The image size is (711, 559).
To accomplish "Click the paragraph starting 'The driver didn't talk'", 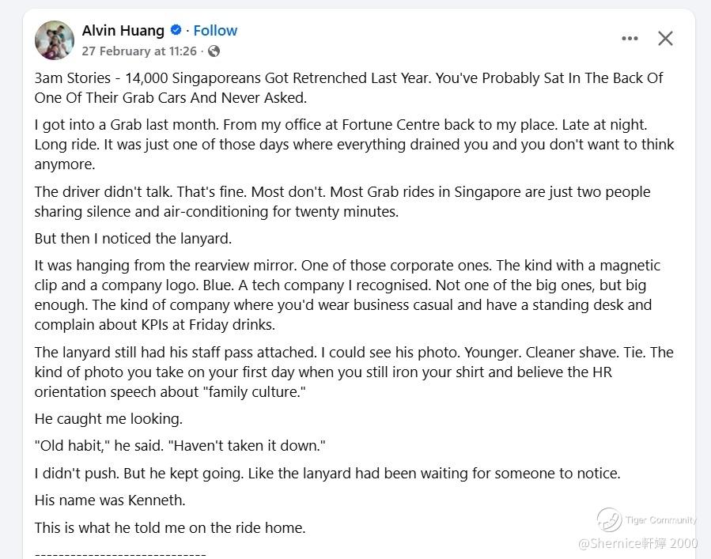I will (x=342, y=202).
